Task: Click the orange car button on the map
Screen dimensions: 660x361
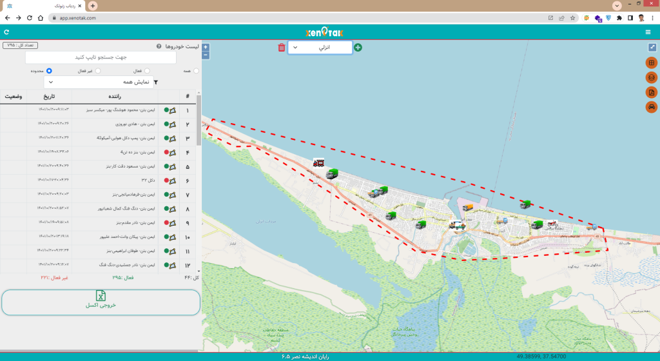Action: pos(651,107)
